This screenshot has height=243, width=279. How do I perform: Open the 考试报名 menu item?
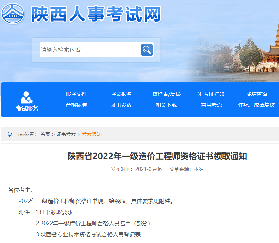coord(121,94)
